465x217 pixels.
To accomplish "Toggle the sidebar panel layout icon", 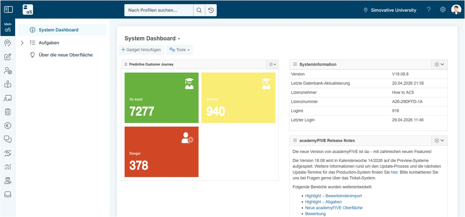I will (8, 9).
